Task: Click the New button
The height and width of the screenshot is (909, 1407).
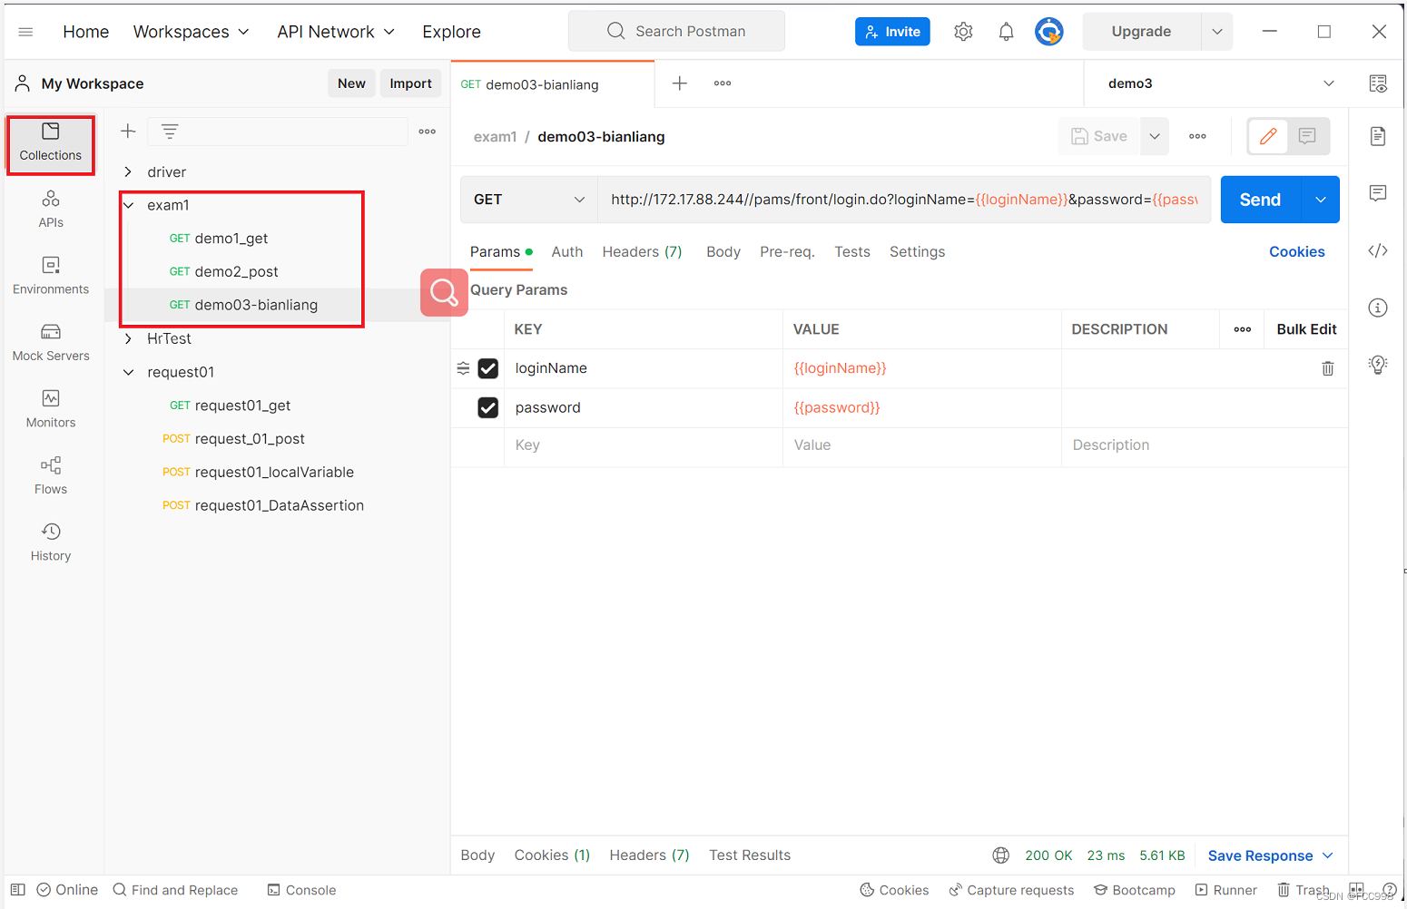Action: (351, 83)
